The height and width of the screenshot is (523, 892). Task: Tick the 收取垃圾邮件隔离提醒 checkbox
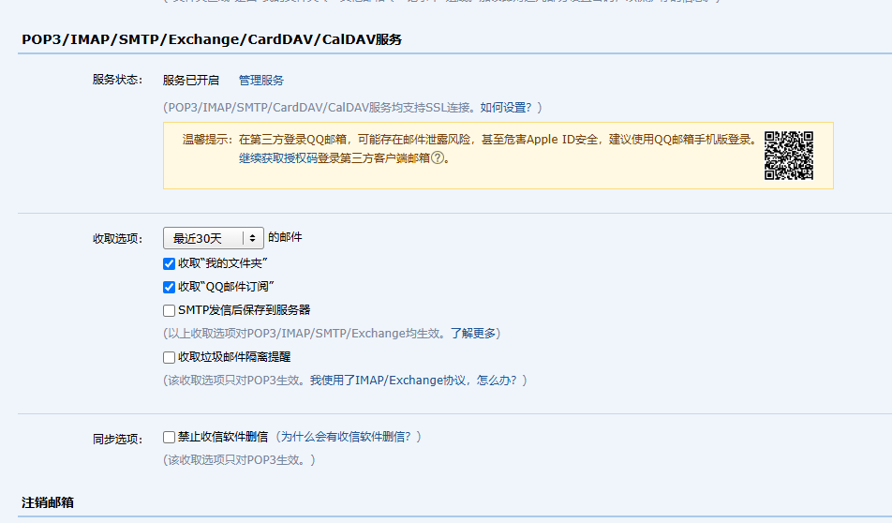tap(169, 357)
